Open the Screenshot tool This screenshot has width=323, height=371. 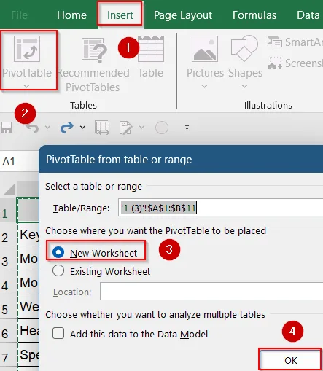click(295, 63)
